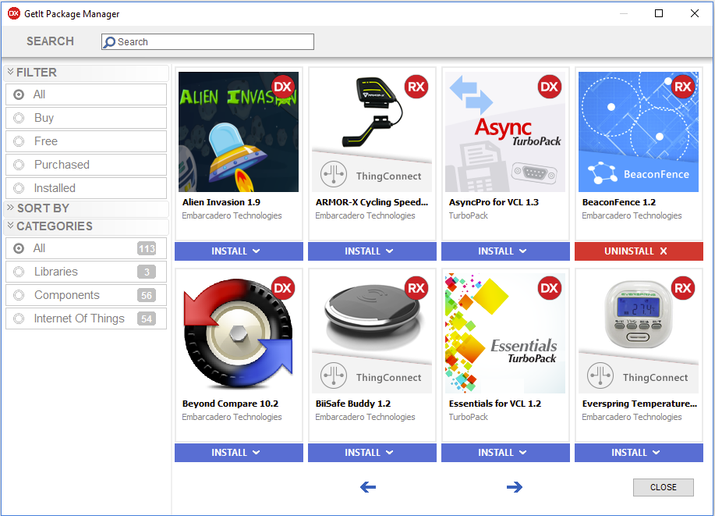The height and width of the screenshot is (516, 715).
Task: Click the Everspring Temperature title
Action: point(639,404)
